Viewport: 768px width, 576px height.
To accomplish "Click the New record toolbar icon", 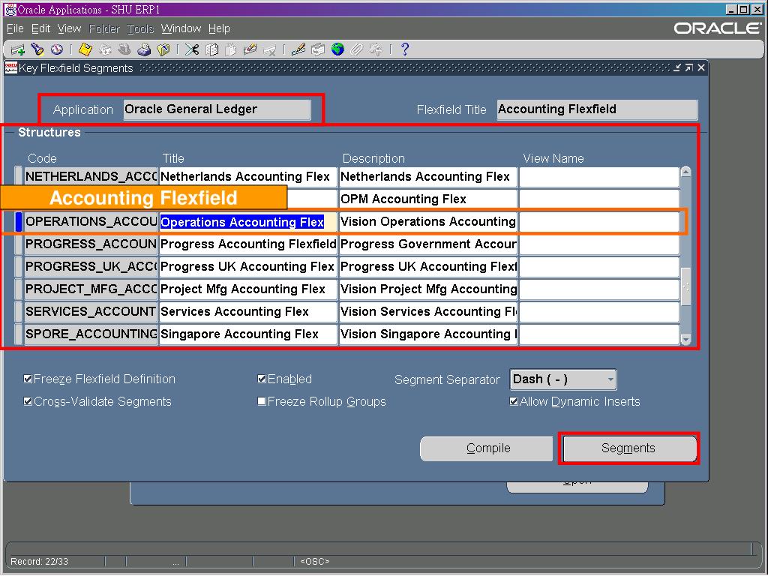I will (18, 49).
